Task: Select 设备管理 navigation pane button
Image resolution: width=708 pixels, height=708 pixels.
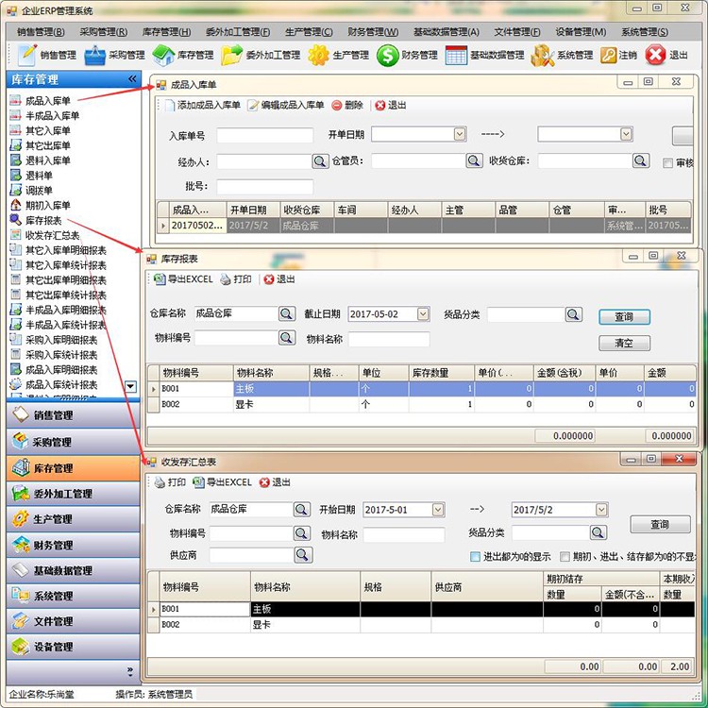Action: (x=73, y=647)
